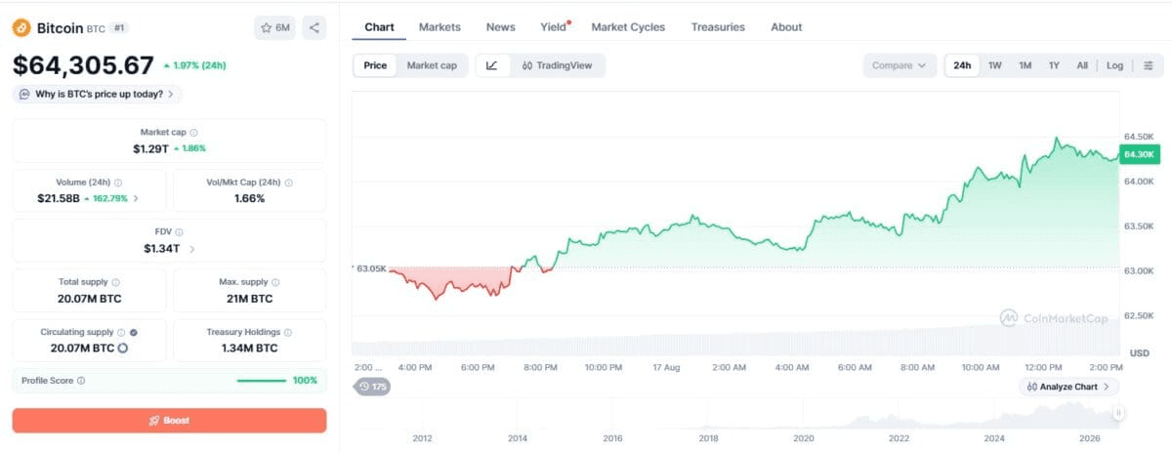
Task: Select the 1W time range
Action: (x=995, y=65)
